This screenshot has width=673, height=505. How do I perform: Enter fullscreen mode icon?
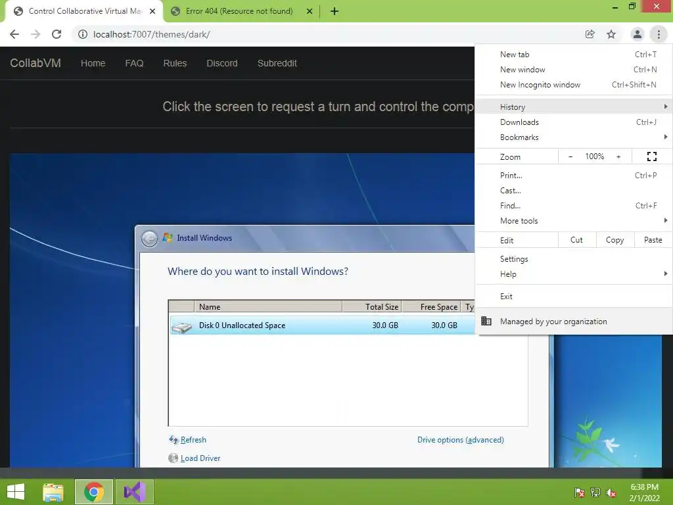click(651, 156)
